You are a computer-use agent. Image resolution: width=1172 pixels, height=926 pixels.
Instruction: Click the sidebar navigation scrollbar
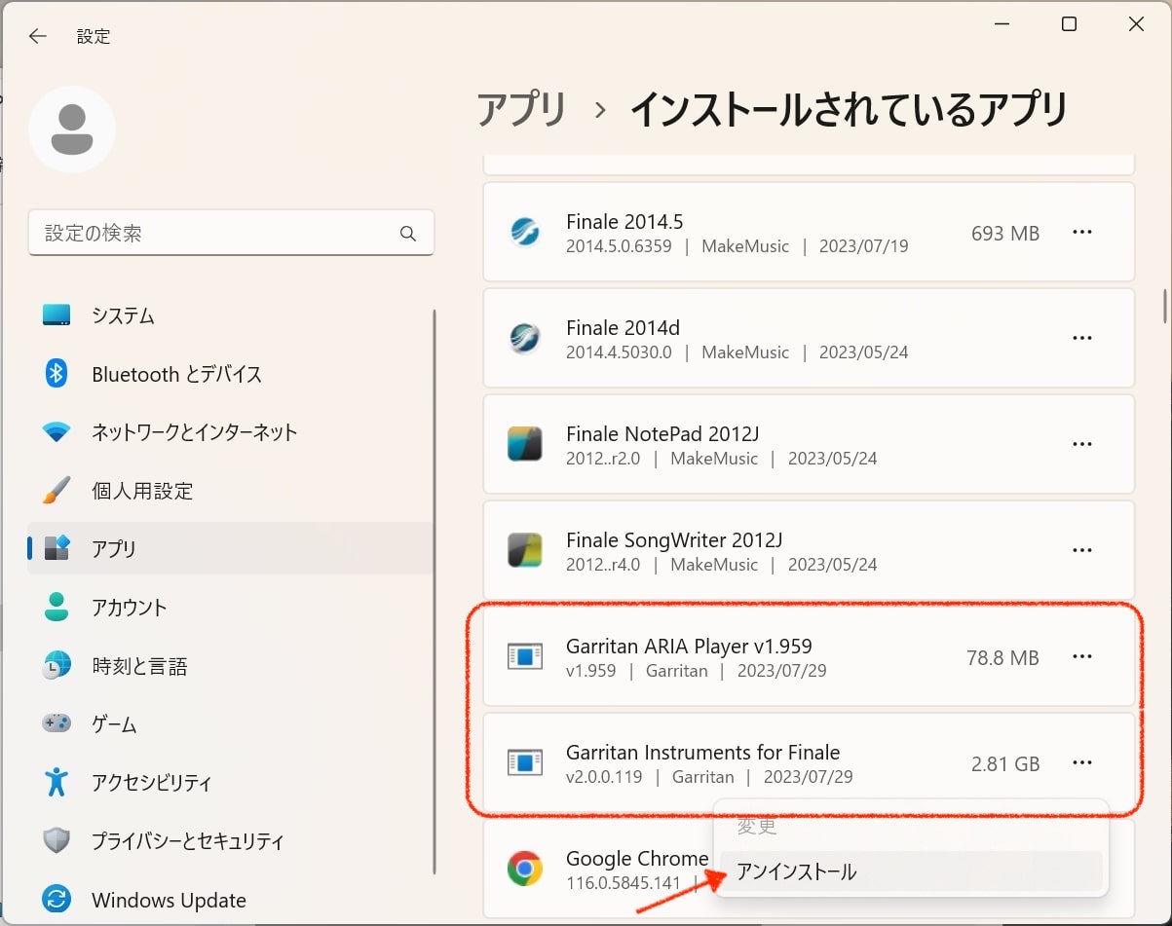coord(435,590)
